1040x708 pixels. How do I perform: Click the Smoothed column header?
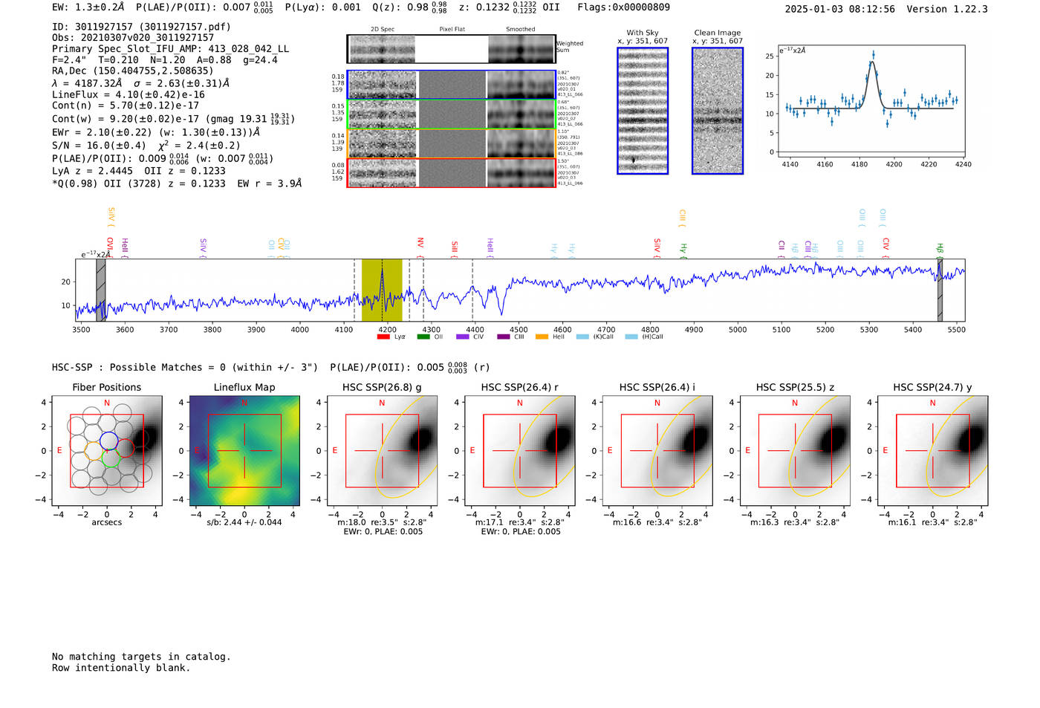click(521, 30)
